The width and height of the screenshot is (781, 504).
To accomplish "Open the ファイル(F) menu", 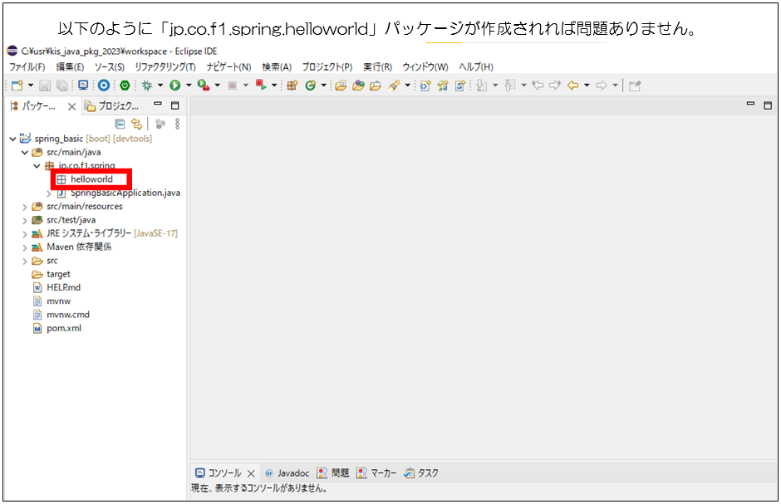I will click(27, 66).
